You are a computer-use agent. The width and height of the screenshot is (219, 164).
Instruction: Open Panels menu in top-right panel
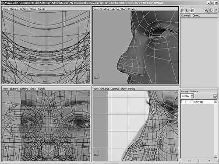point(132,9)
